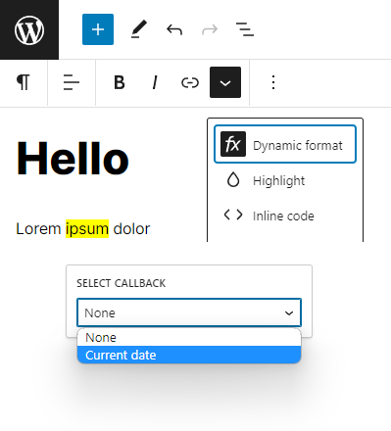Open the Select Callback combo box

(x=189, y=312)
